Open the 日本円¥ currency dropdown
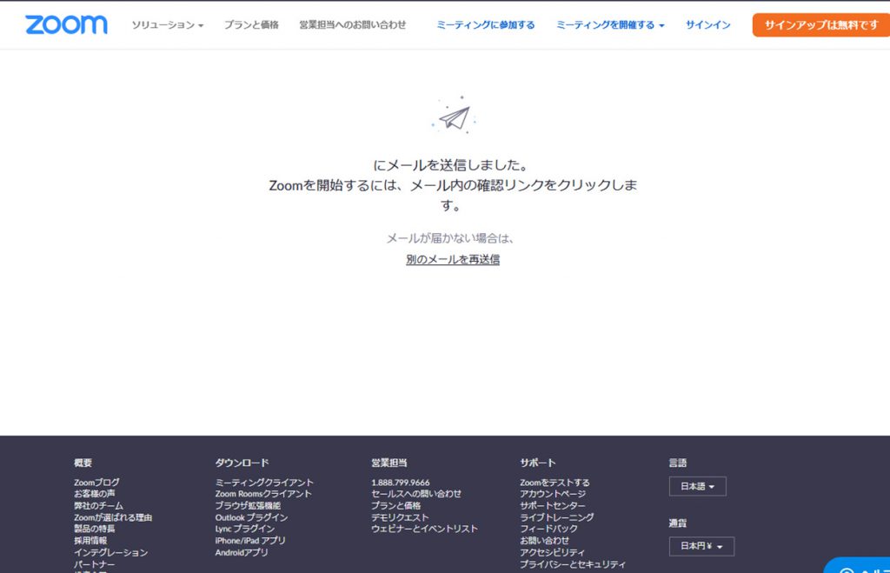 (701, 546)
